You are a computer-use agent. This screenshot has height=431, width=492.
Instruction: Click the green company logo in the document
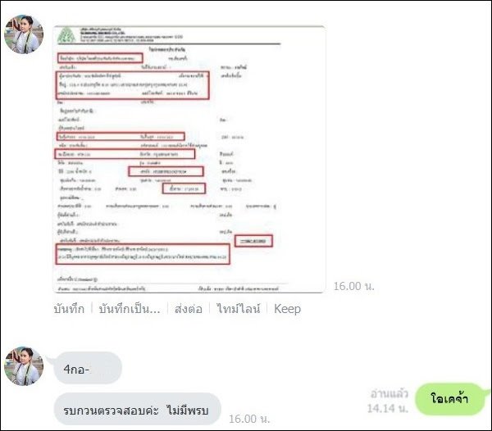[x=66, y=35]
